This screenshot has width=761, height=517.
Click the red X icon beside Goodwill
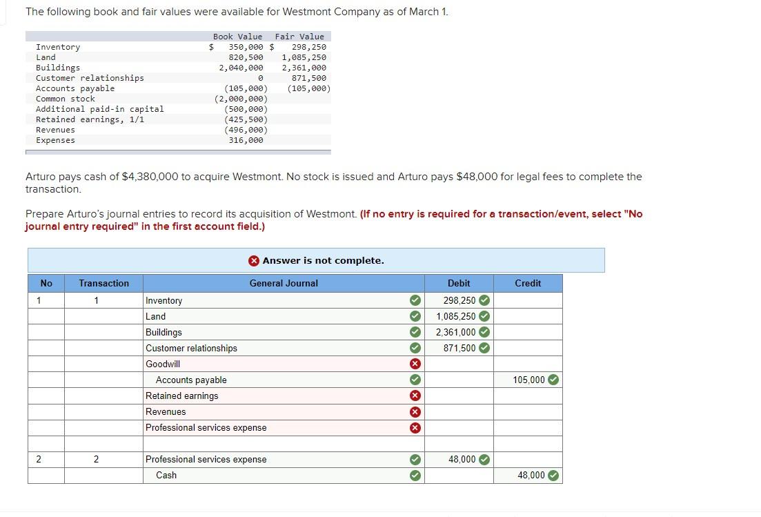[x=415, y=364]
